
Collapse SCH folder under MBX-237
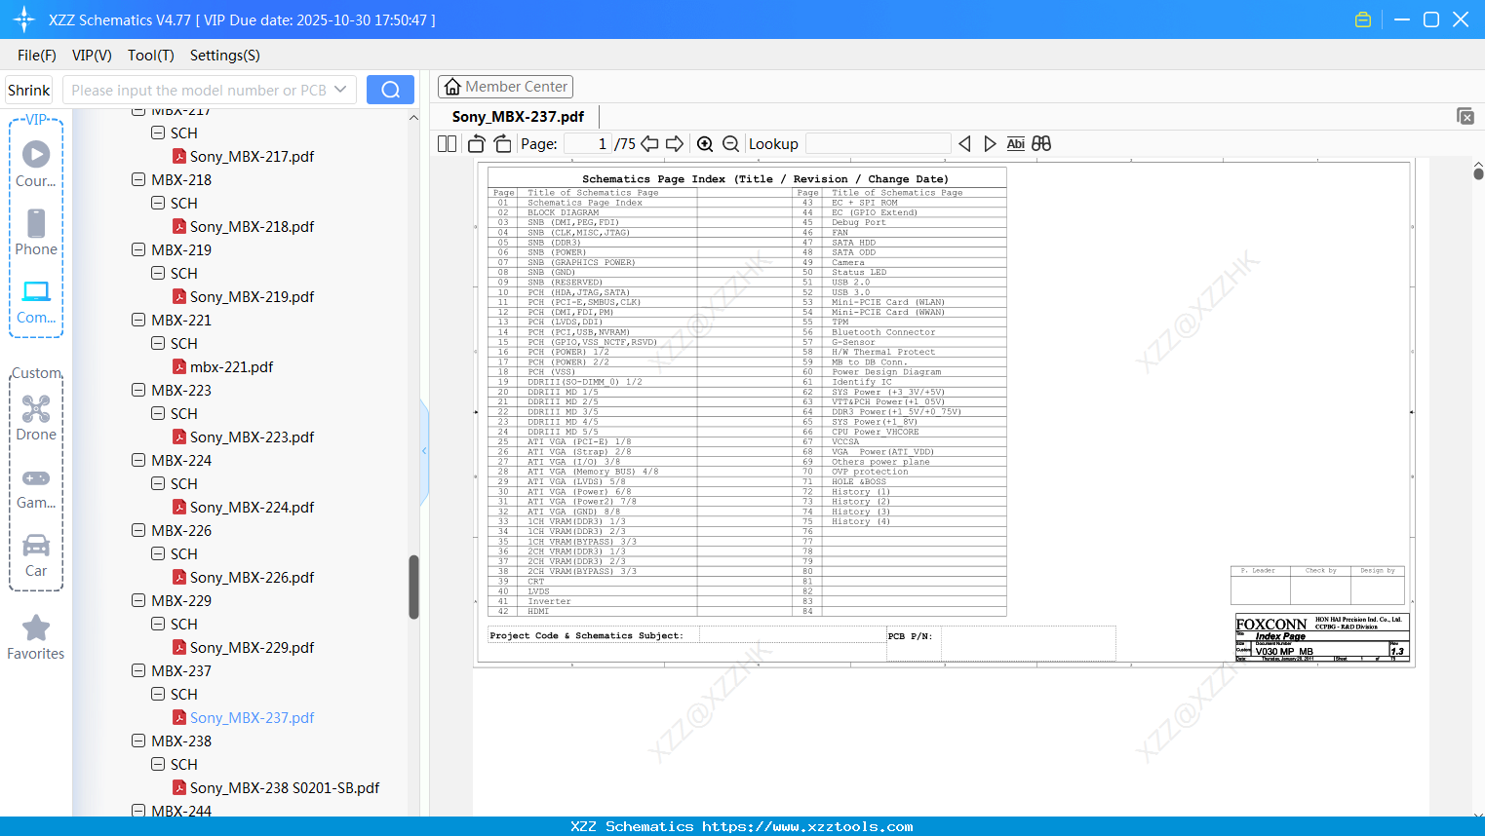[158, 695]
